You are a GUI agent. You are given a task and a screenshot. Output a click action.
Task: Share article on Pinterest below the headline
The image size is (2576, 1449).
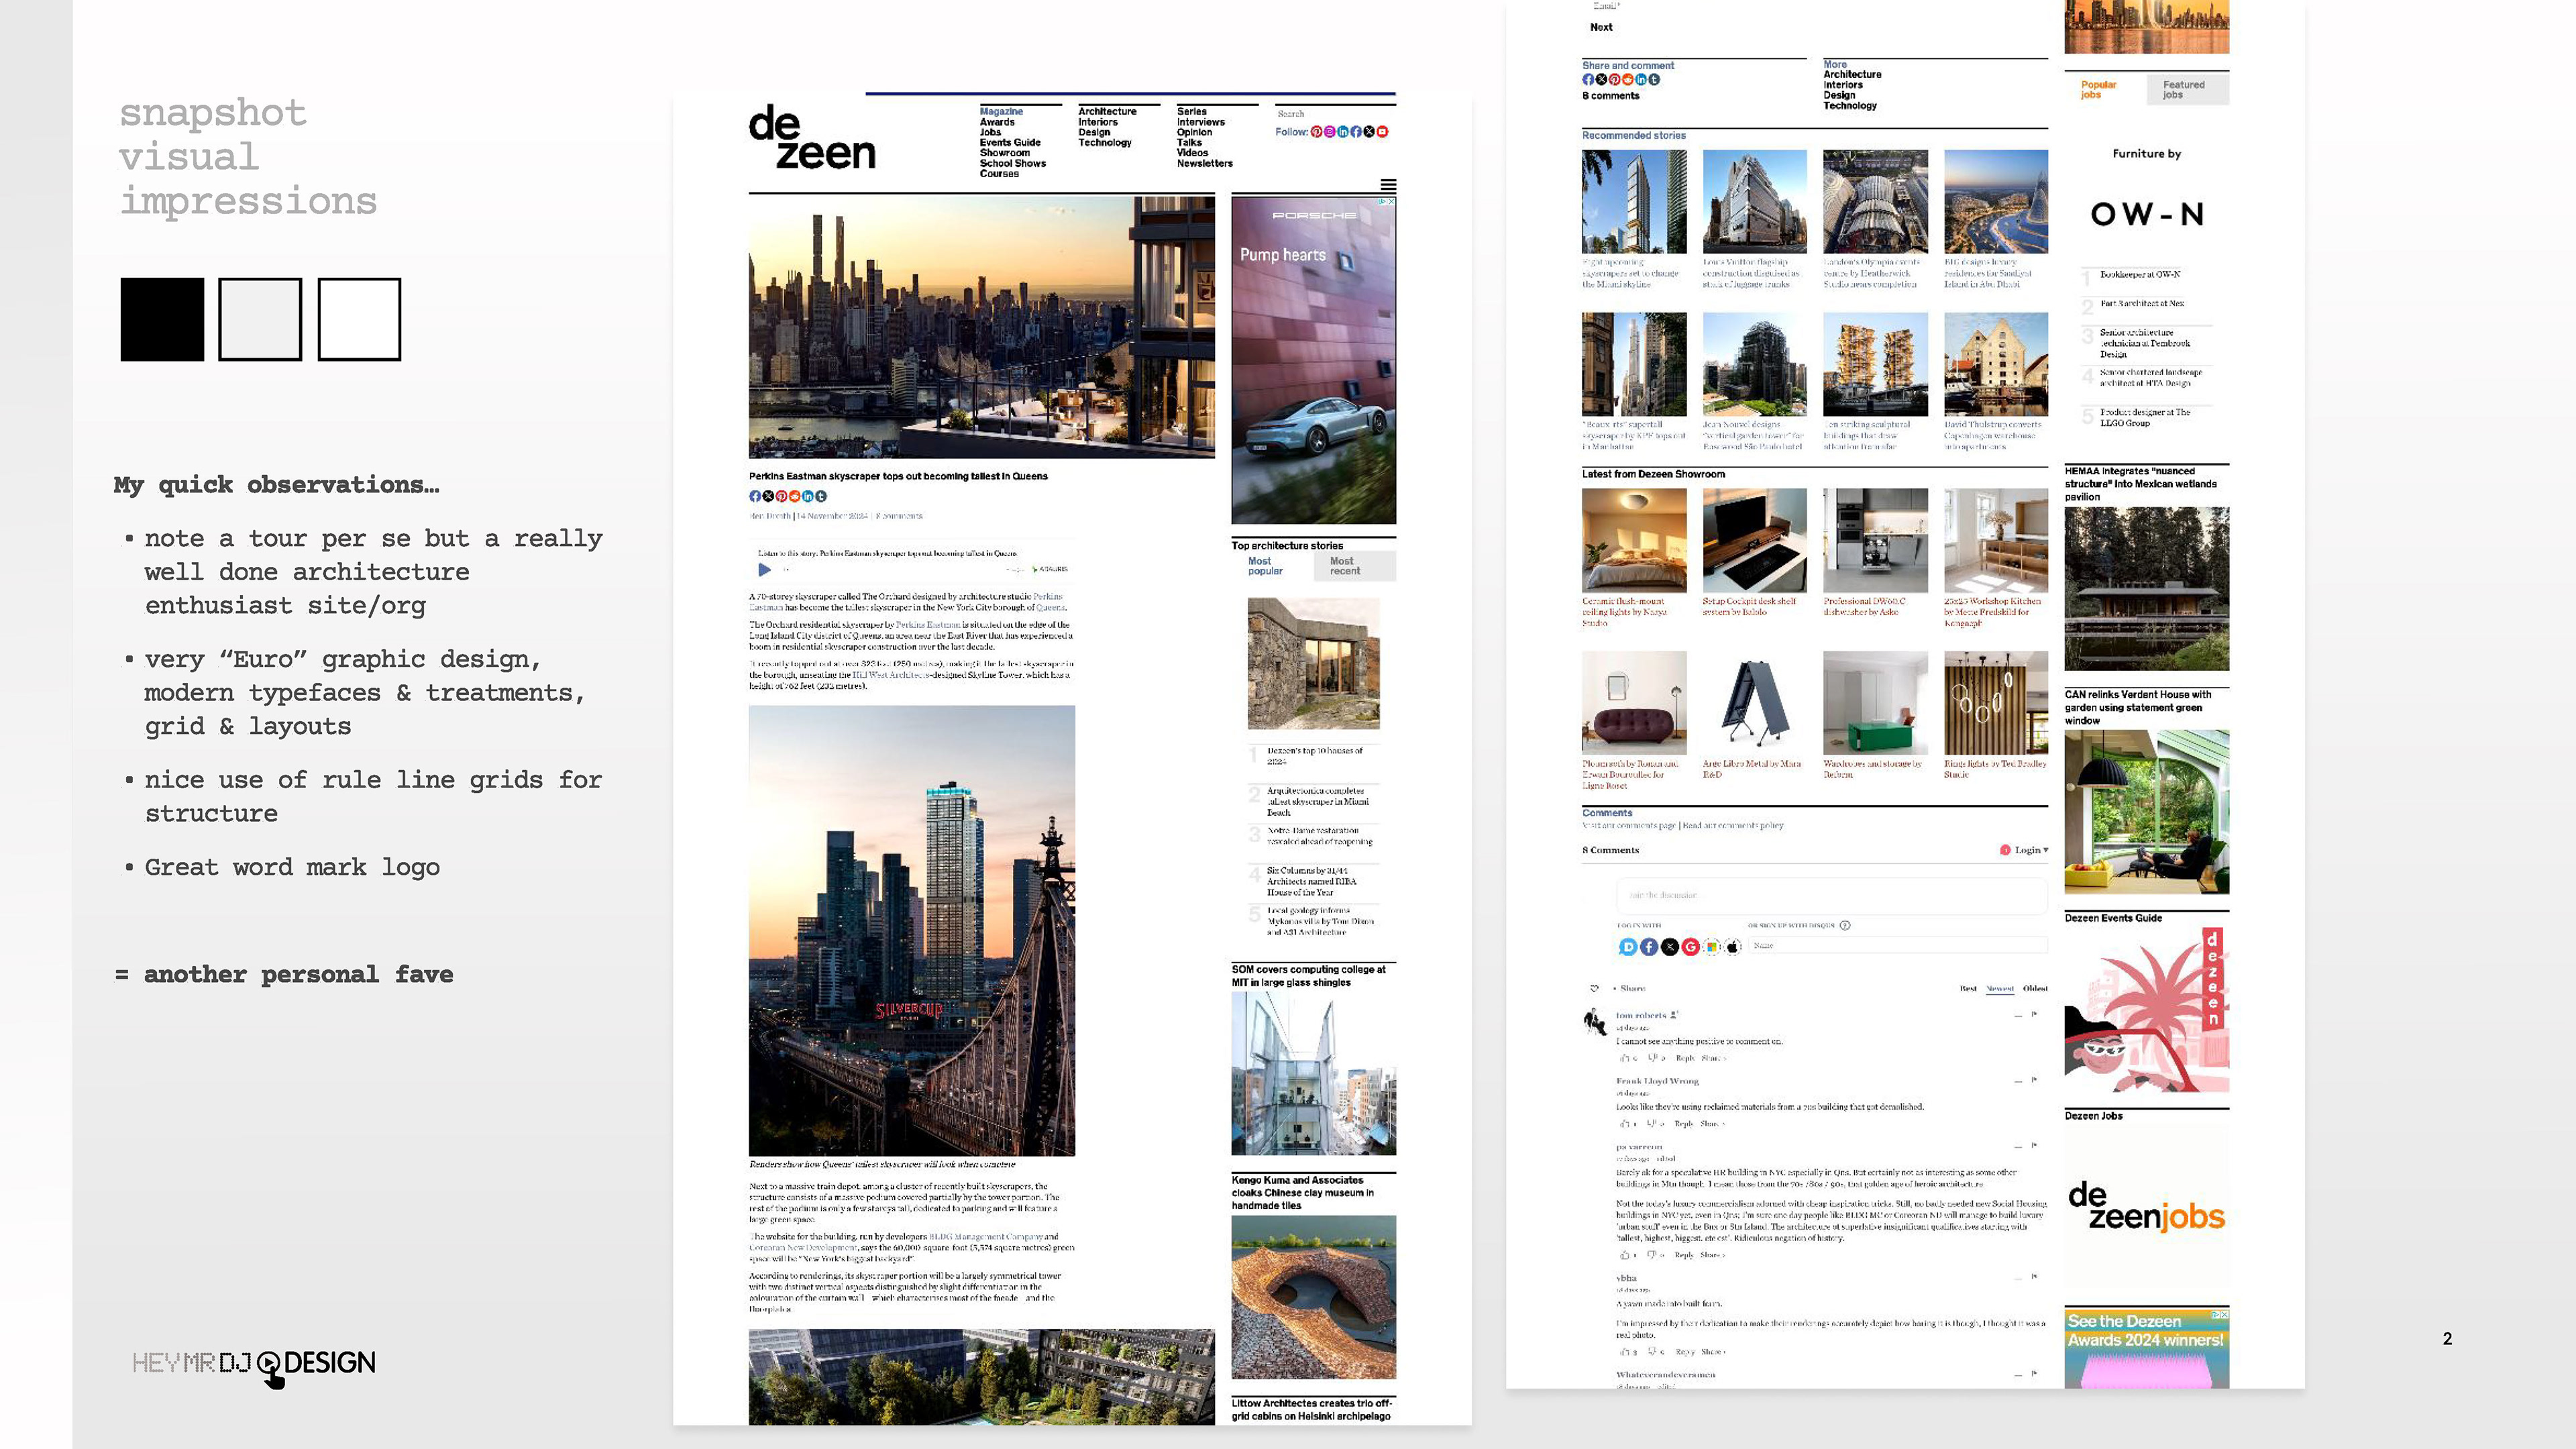[x=781, y=496]
